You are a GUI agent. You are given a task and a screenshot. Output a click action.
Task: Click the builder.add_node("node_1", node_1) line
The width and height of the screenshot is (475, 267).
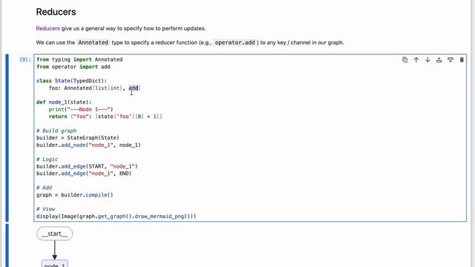[88, 145]
